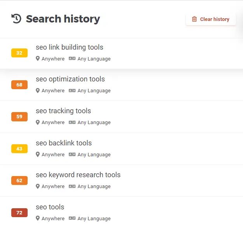Click location pin icon under 'seo tracking tools'
243x228 pixels.
tap(38, 122)
